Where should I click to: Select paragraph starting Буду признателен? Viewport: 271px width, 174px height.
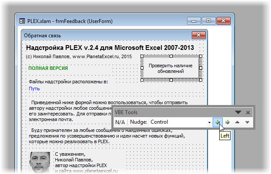(107, 136)
